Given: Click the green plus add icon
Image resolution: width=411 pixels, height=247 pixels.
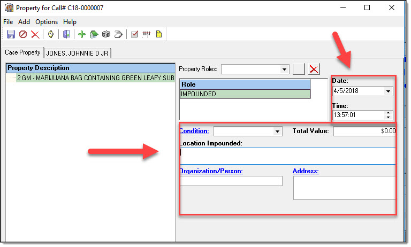Looking at the screenshot, I should (81, 34).
